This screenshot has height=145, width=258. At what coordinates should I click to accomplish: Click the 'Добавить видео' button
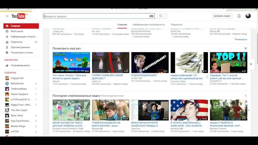(x=222, y=16)
